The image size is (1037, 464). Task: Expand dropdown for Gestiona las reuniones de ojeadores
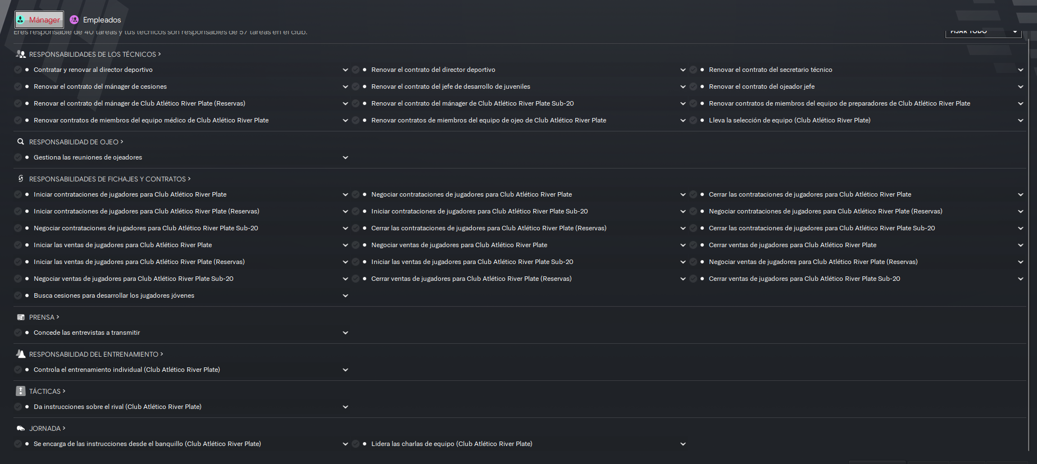(x=345, y=157)
